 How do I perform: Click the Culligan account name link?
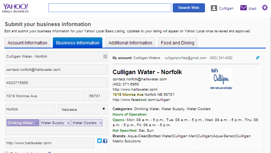point(226,8)
